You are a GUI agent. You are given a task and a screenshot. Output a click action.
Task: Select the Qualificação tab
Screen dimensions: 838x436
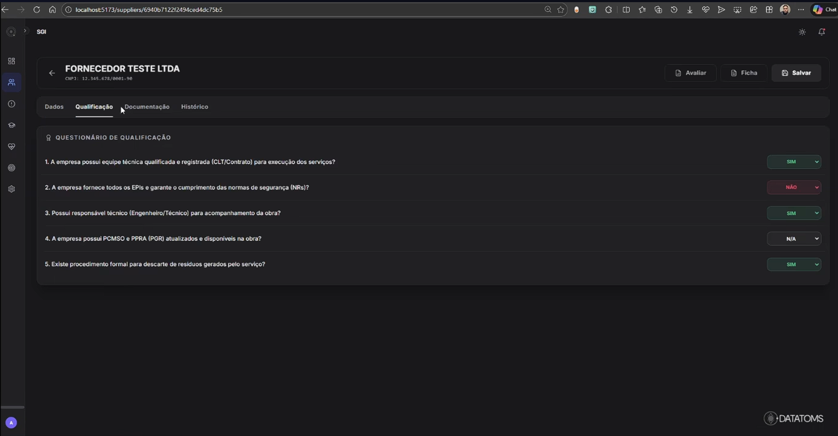click(x=94, y=107)
